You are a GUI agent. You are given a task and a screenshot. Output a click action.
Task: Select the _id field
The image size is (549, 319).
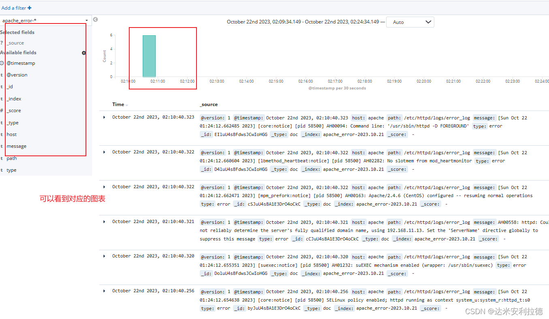pos(10,87)
